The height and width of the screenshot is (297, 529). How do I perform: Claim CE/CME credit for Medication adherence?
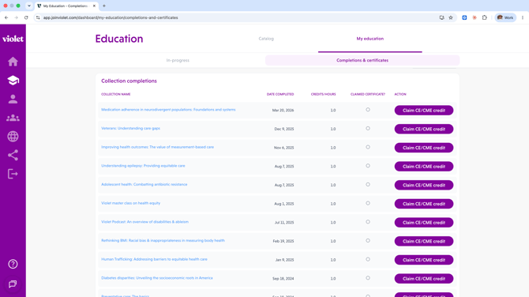pos(424,111)
